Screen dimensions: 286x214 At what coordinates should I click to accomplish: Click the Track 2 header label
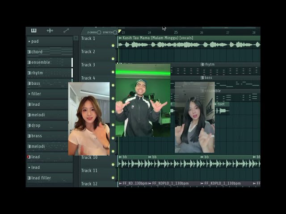tap(88, 52)
